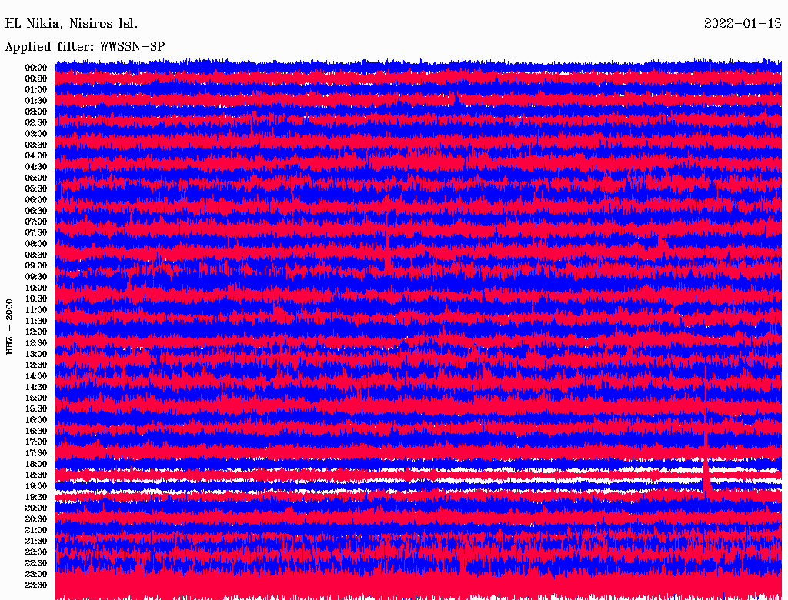Click the 10:30 time label
The width and height of the screenshot is (788, 600).
click(36, 299)
